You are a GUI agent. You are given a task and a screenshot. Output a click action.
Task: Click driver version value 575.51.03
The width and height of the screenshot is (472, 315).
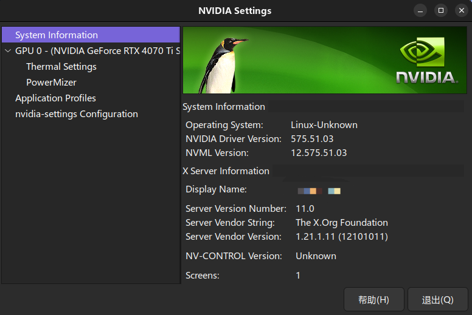click(x=312, y=139)
